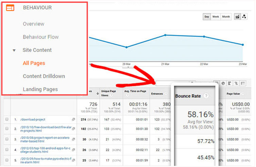Select All Pages in the sidebar
This screenshot has height=167, width=256.
click(x=34, y=63)
